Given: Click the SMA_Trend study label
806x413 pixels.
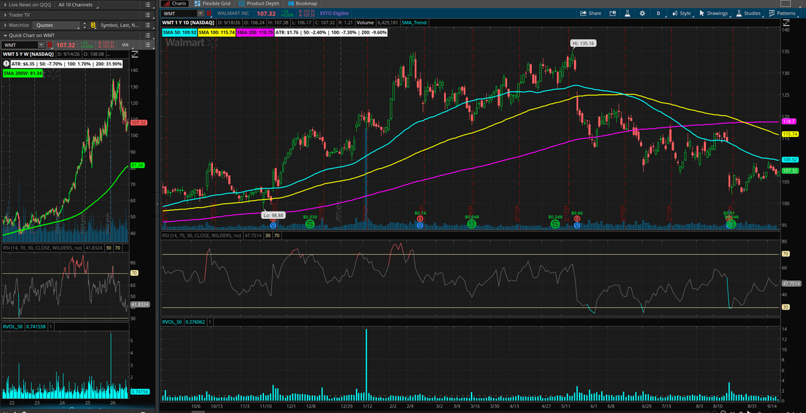Looking at the screenshot, I should (414, 23).
